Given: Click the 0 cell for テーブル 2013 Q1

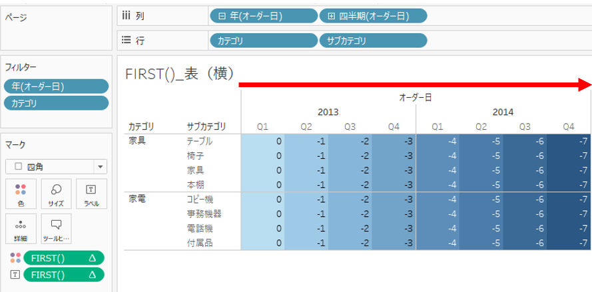Looking at the screenshot, I should pos(263,141).
